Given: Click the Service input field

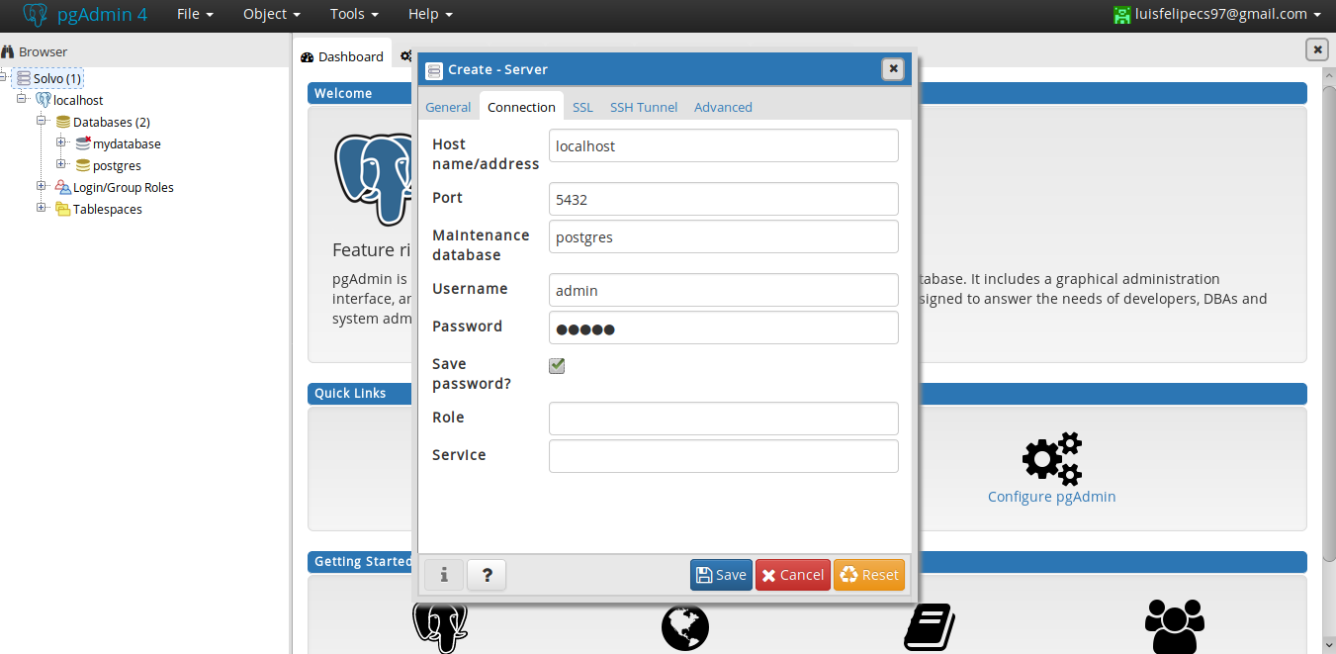Looking at the screenshot, I should point(724,456).
